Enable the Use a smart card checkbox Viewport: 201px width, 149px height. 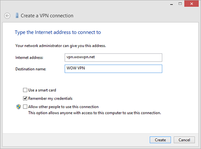(x=25, y=90)
